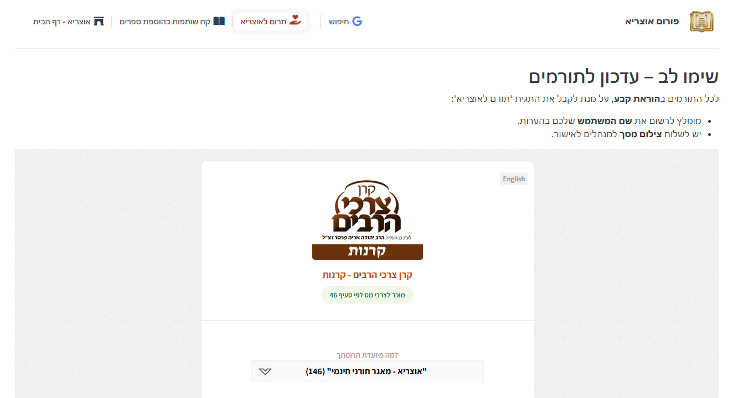Click the 'שימו לב – עדכון לתורמים' heading
This screenshot has height=398, width=738.
[624, 77]
